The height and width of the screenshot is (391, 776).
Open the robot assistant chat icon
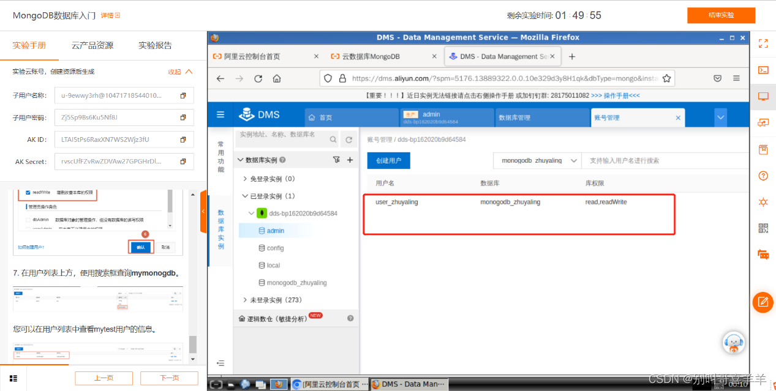click(734, 343)
